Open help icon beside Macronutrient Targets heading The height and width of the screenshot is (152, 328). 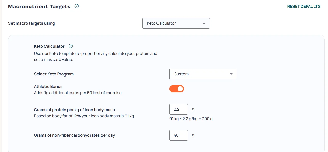tap(76, 6)
